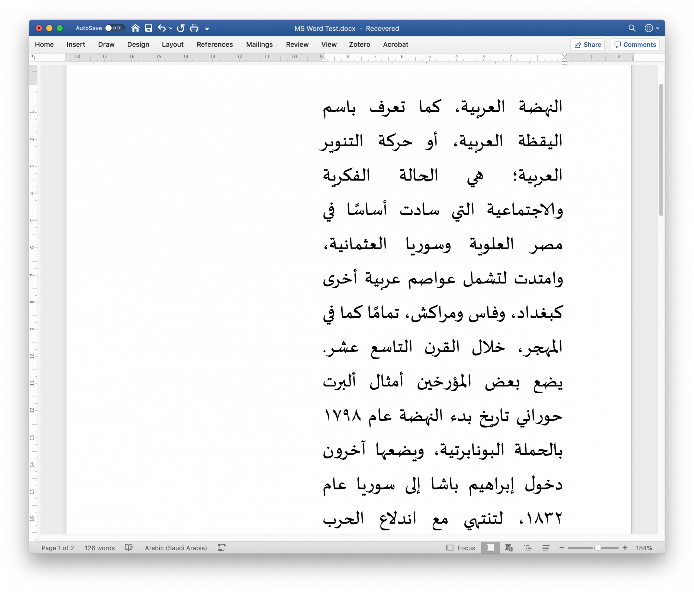Click the Search magnifier icon
The width and height of the screenshot is (694, 592).
click(x=632, y=28)
